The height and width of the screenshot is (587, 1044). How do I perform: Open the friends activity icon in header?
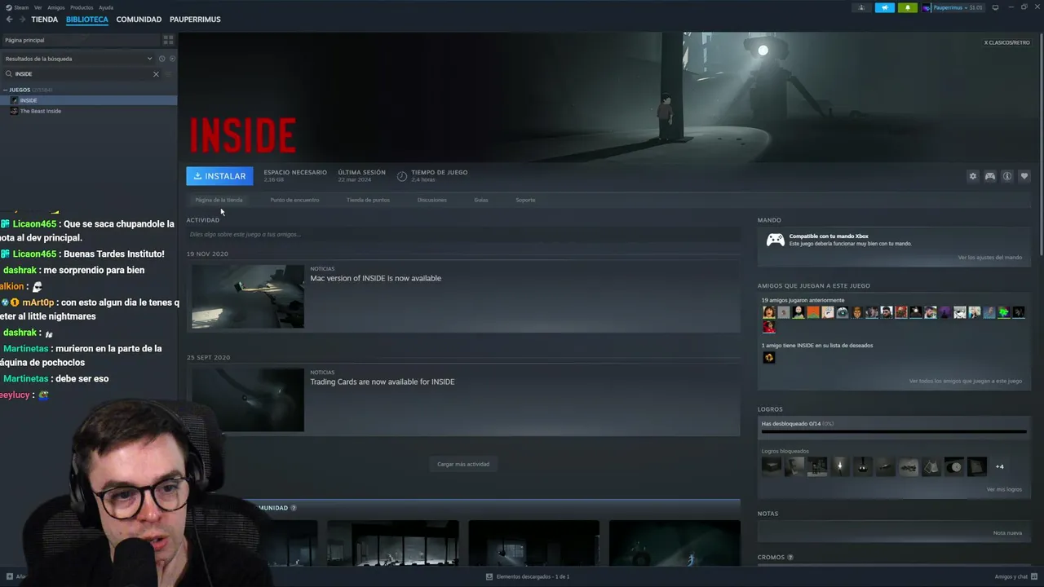click(x=861, y=7)
